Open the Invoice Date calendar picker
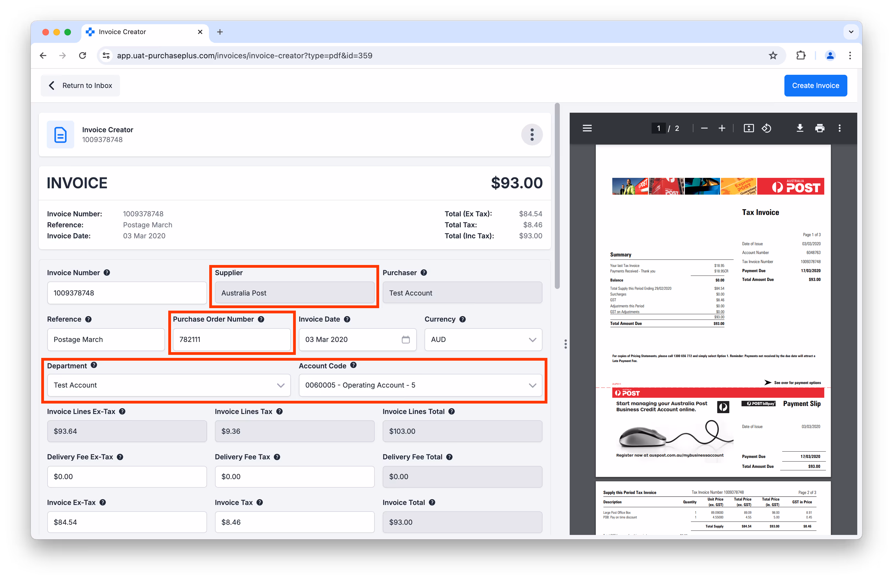893x580 pixels. coord(405,339)
